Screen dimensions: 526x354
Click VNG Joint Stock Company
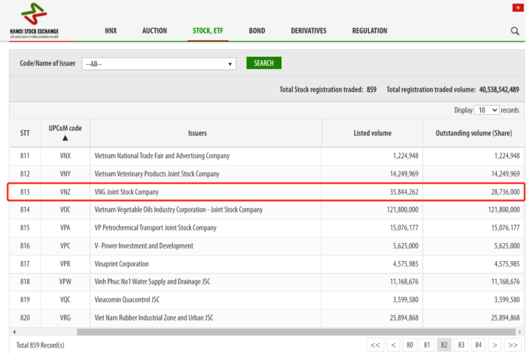coord(126,192)
